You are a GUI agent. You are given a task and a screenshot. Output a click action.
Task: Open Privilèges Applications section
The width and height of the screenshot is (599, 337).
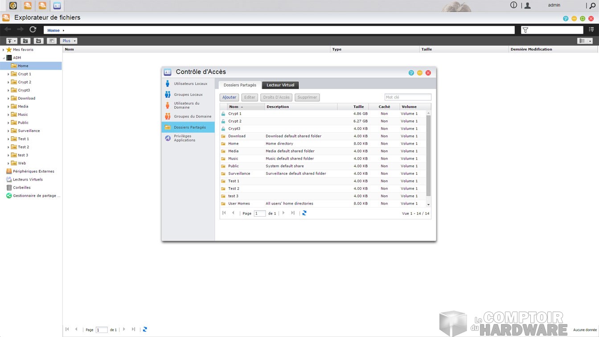click(185, 138)
